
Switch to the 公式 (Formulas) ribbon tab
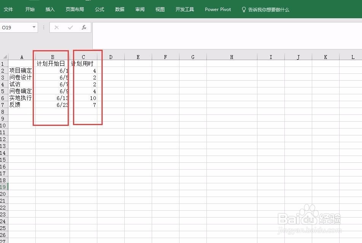click(x=99, y=10)
